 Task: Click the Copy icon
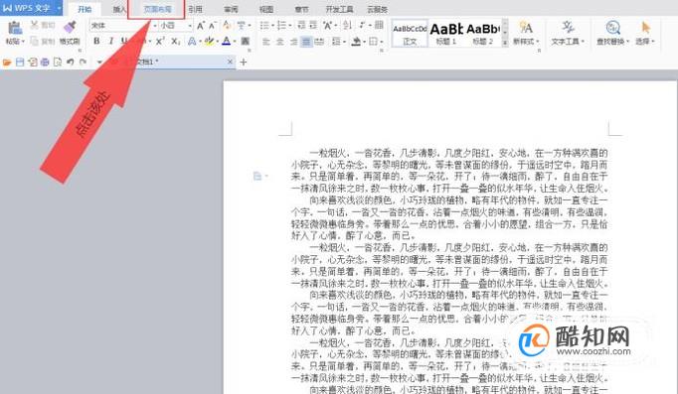pyautogui.click(x=34, y=41)
